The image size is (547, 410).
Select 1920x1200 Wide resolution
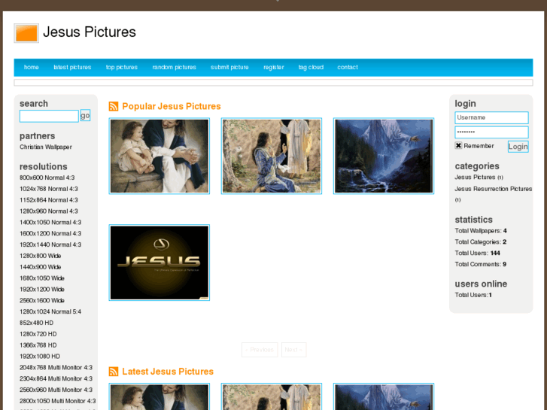pyautogui.click(x=42, y=290)
